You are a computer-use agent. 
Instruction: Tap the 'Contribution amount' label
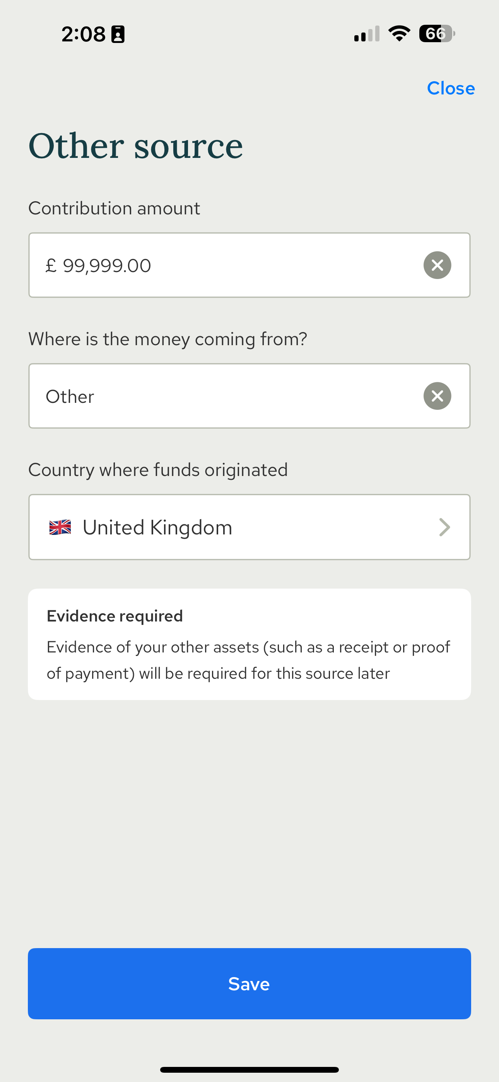pos(114,208)
